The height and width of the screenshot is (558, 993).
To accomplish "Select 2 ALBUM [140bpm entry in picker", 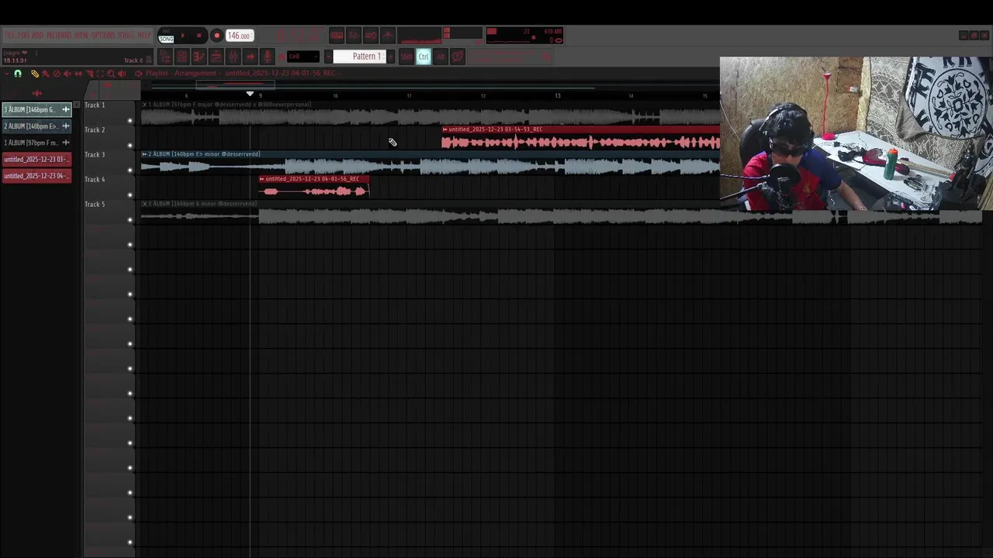I will point(36,126).
